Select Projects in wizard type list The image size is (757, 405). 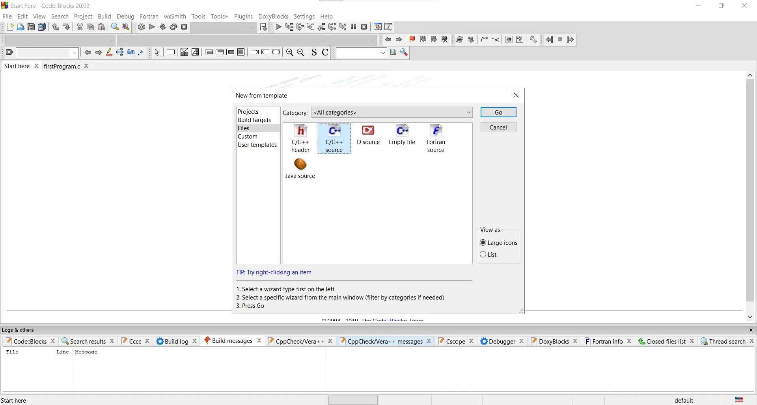[258, 112]
